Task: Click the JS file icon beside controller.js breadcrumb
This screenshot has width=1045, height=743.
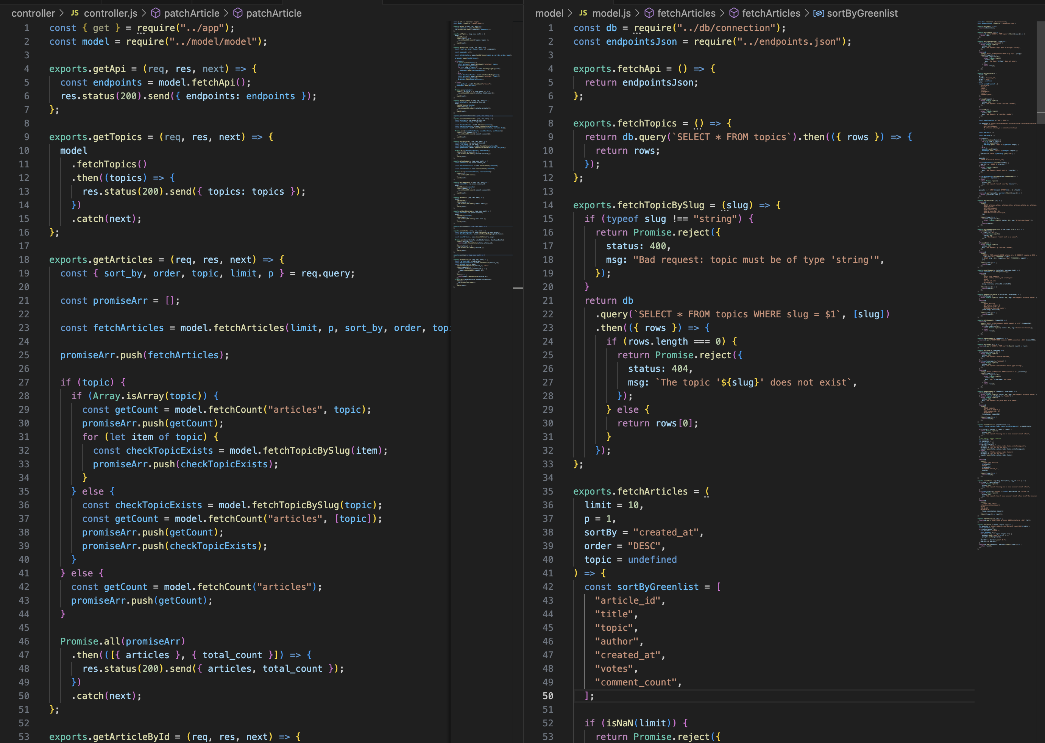Action: coord(75,13)
